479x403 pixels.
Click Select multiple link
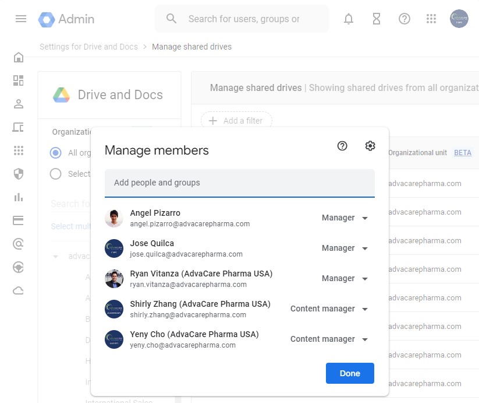pos(71,226)
